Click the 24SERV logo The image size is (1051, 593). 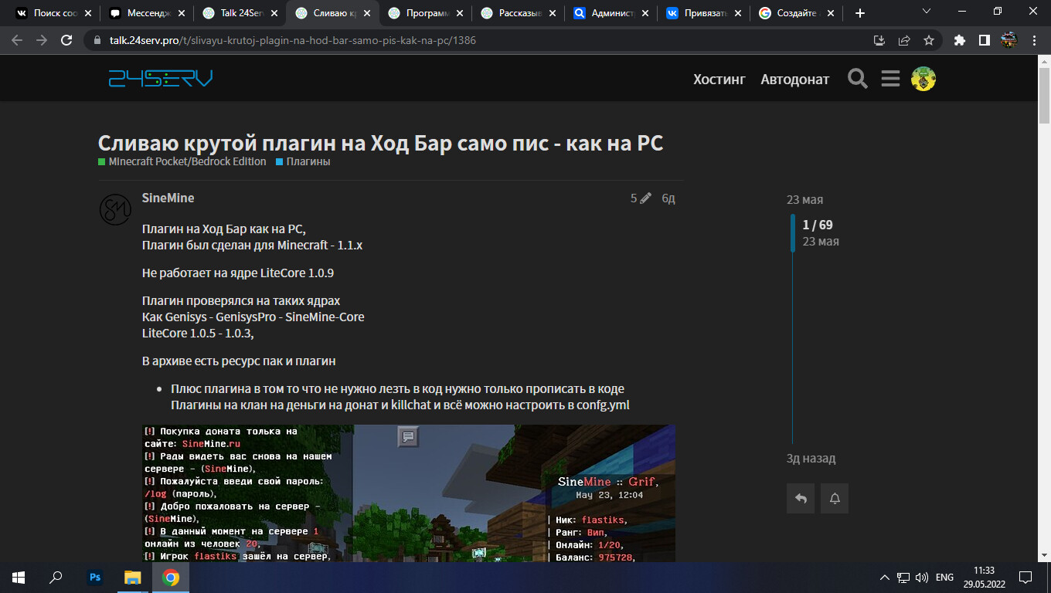click(161, 78)
